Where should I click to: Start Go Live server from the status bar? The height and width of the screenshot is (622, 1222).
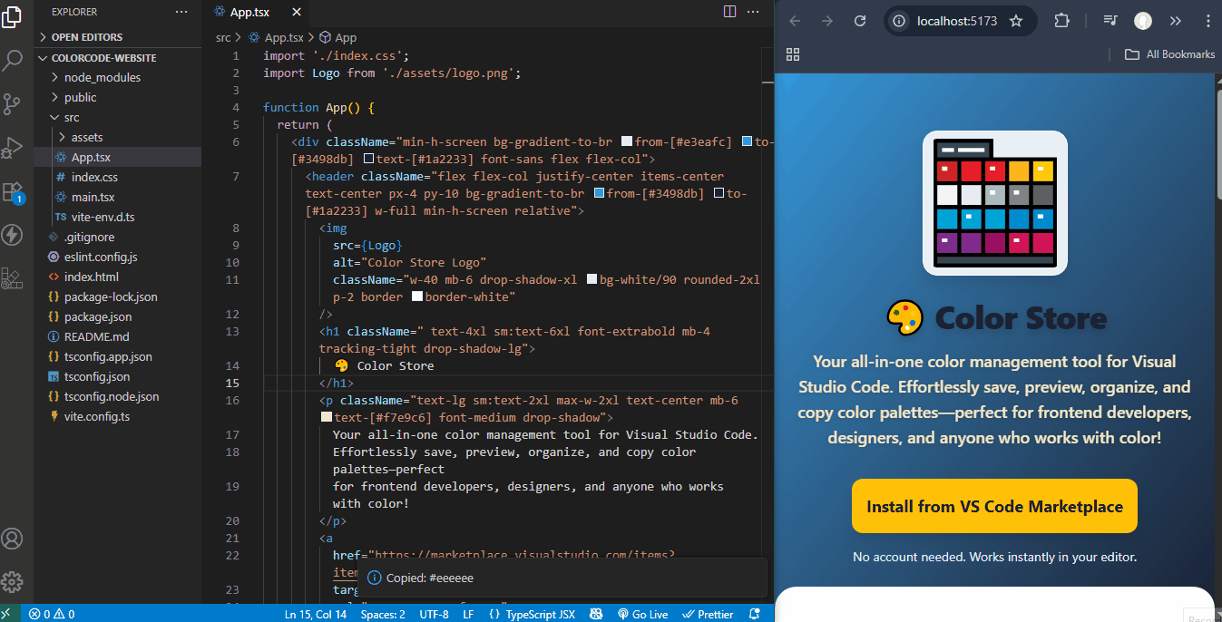[x=642, y=614]
